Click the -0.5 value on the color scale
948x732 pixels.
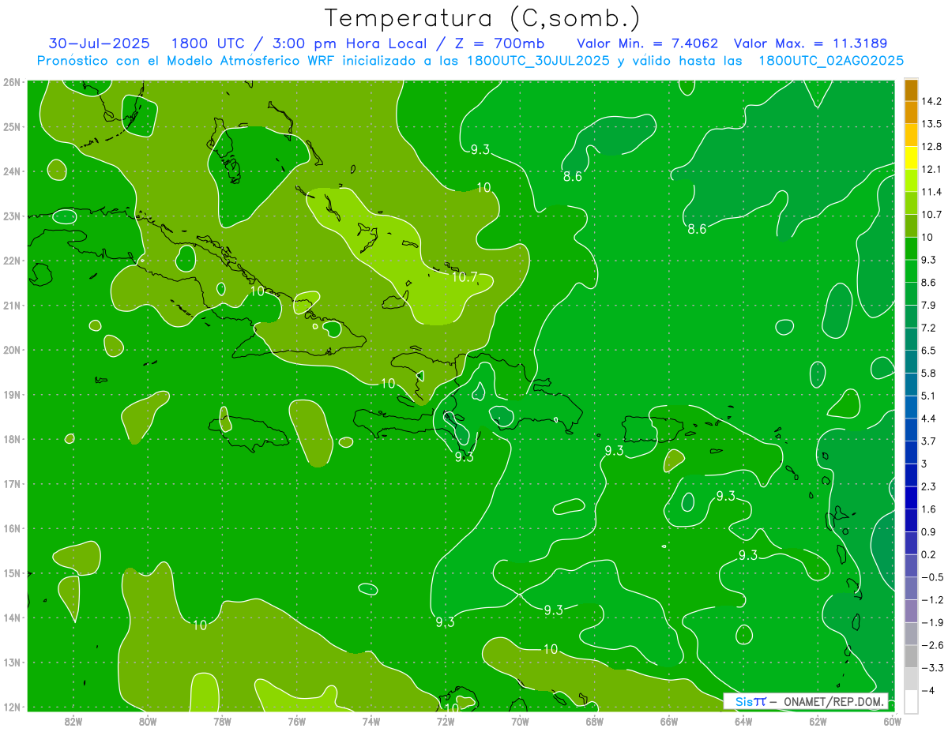pos(931,577)
